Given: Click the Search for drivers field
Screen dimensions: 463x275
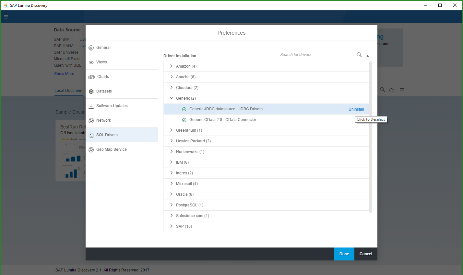Looking at the screenshot, I should (x=318, y=55).
